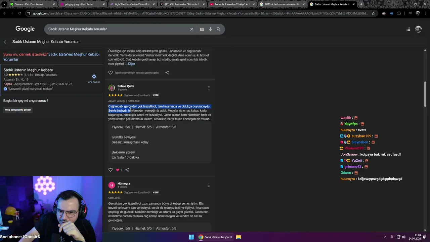Open File Explorer from the taskbar
430x242 pixels.
tap(239, 237)
